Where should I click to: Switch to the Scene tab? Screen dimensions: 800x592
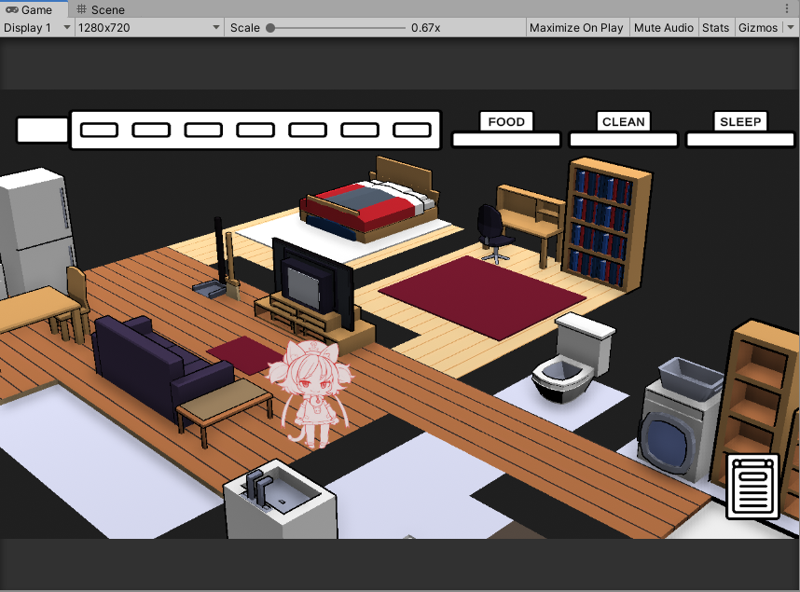click(101, 9)
